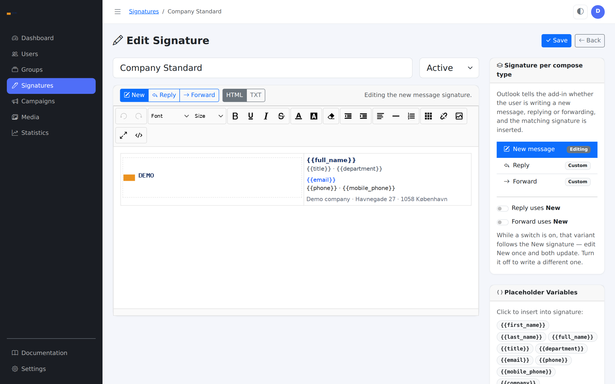
Task: Toggle Italic formatting
Action: [x=266, y=116]
